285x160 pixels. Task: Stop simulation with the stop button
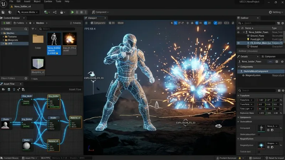point(82,12)
